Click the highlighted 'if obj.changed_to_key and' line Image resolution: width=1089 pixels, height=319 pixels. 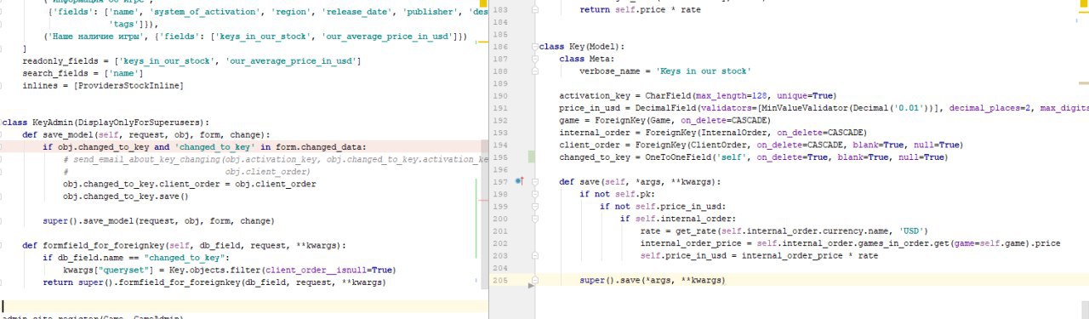pyautogui.click(x=205, y=147)
